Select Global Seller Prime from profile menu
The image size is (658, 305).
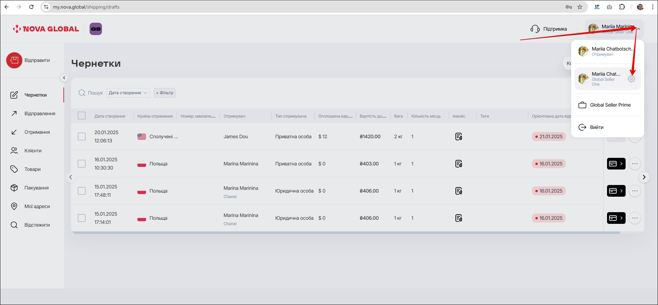(x=610, y=105)
